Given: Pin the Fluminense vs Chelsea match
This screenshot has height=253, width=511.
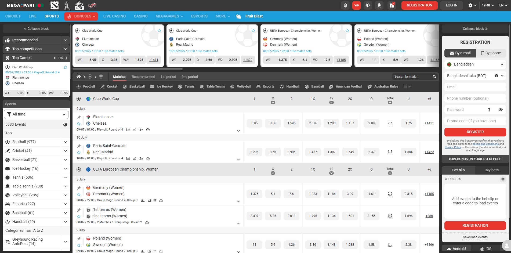Looking at the screenshot, I should point(79,117).
